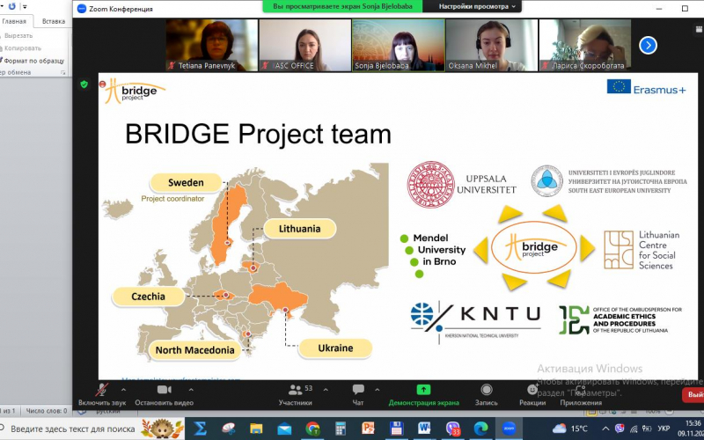Screen dimensions: 704x440
Task: Open weather widget showing 15°C
Action: pyautogui.click(x=570, y=429)
